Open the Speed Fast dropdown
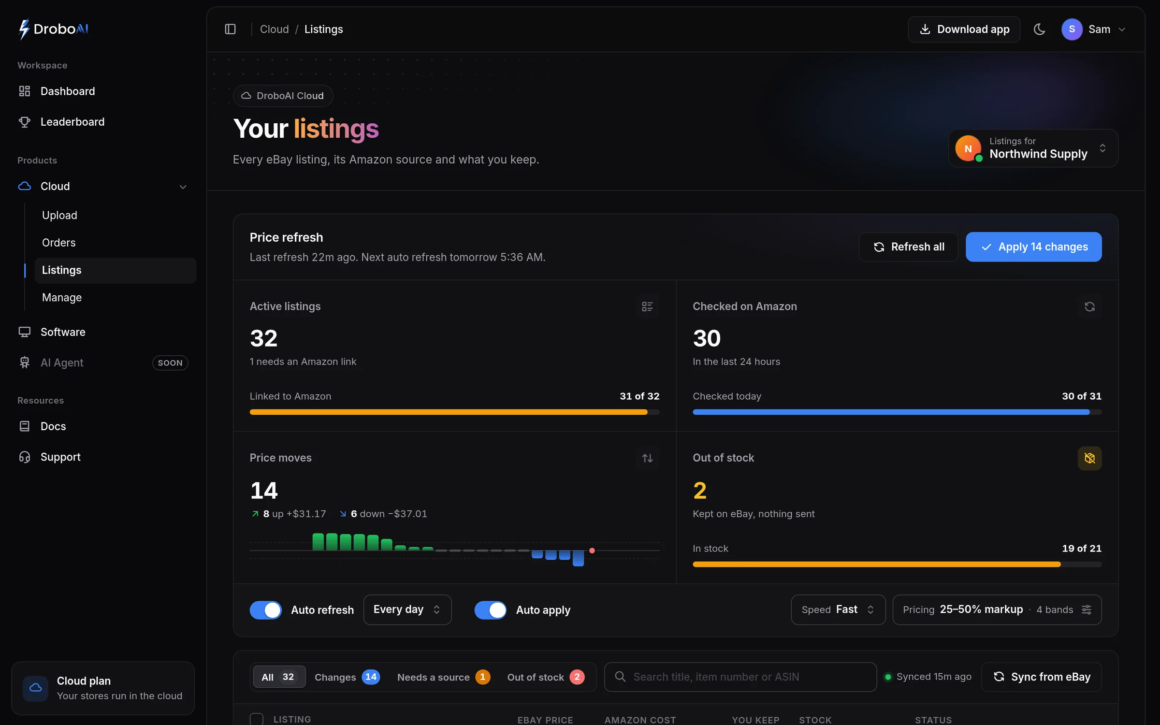 [838, 609]
